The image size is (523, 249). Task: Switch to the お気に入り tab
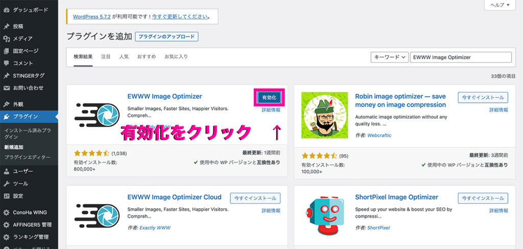[x=176, y=57]
